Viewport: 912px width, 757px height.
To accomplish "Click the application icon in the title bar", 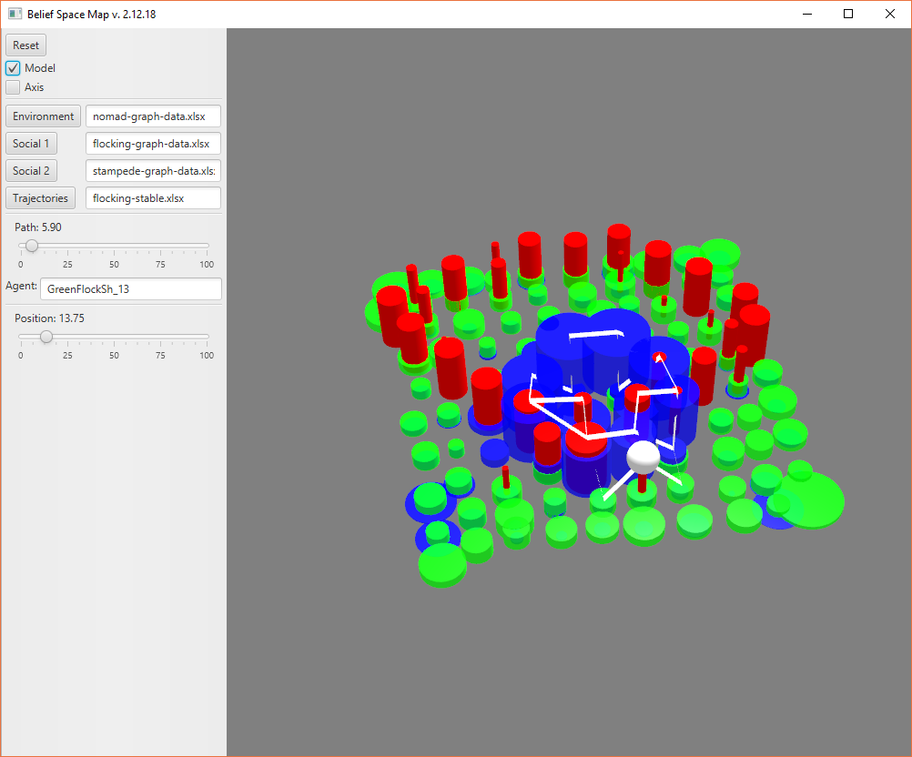I will coord(15,14).
